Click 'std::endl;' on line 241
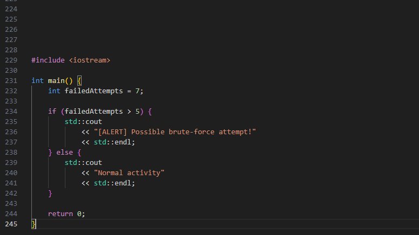 point(115,183)
